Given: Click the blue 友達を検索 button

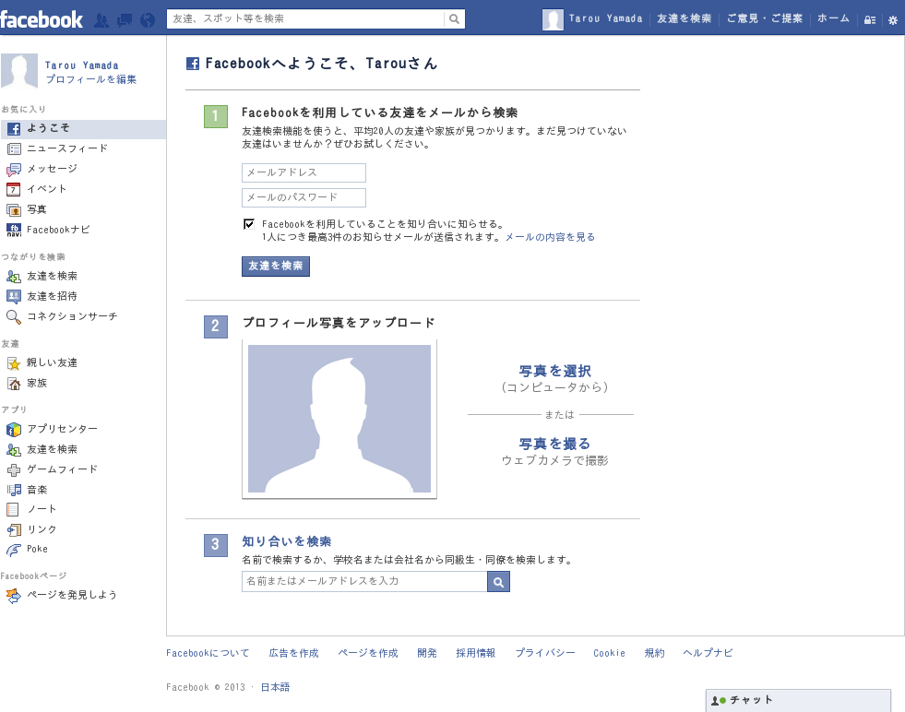Looking at the screenshot, I should pyautogui.click(x=276, y=266).
